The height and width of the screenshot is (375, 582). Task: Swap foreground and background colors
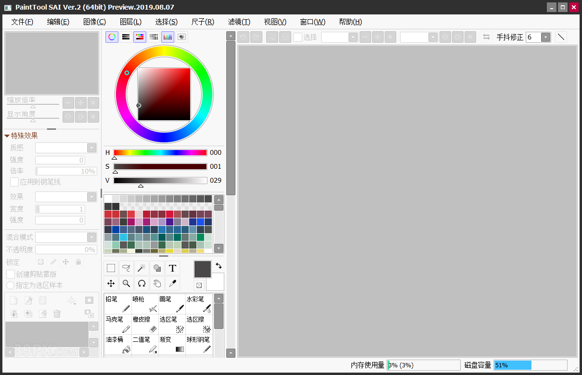pyautogui.click(x=219, y=266)
